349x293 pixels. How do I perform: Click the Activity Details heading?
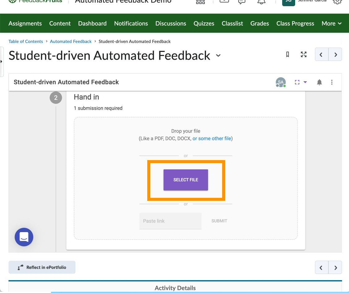click(x=175, y=288)
